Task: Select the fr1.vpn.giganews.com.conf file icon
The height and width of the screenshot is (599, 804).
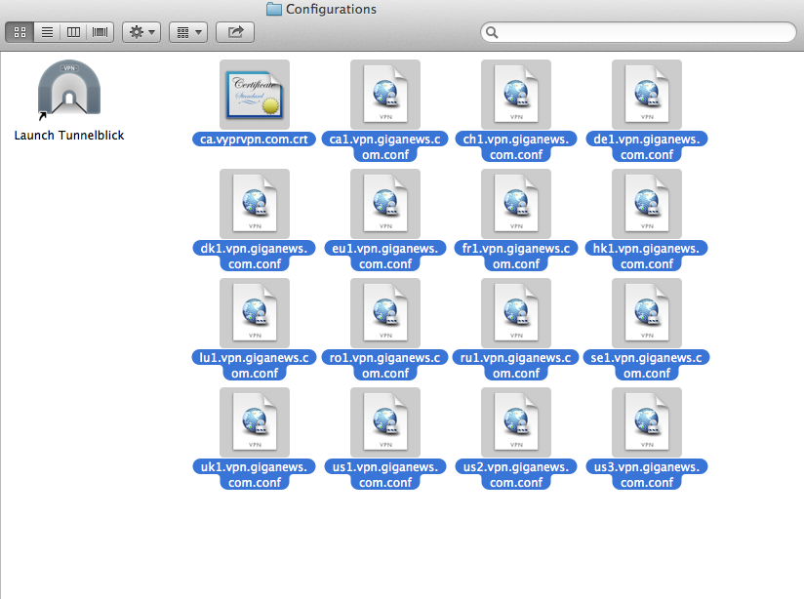Action: pyautogui.click(x=516, y=204)
